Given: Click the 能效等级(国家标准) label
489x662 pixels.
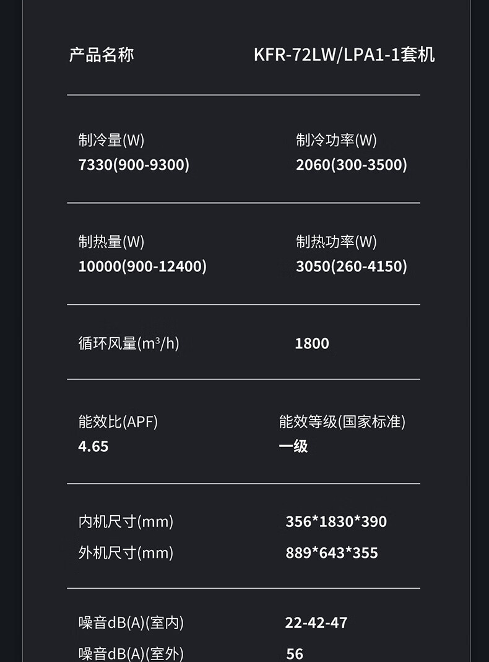Looking at the screenshot, I should click(342, 422).
